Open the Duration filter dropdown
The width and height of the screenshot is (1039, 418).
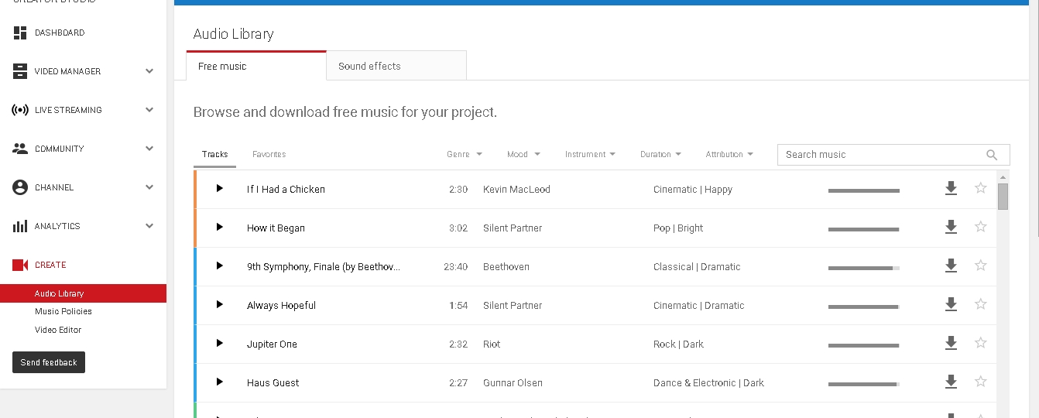[x=661, y=154]
